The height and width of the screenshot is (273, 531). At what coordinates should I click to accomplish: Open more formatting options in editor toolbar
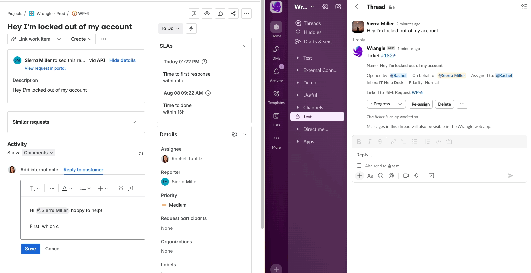tap(52, 188)
